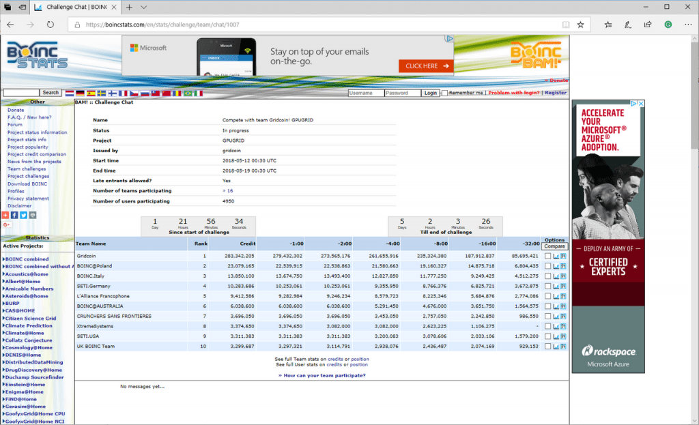Share page via Twitter icon in sidebar

(24, 215)
